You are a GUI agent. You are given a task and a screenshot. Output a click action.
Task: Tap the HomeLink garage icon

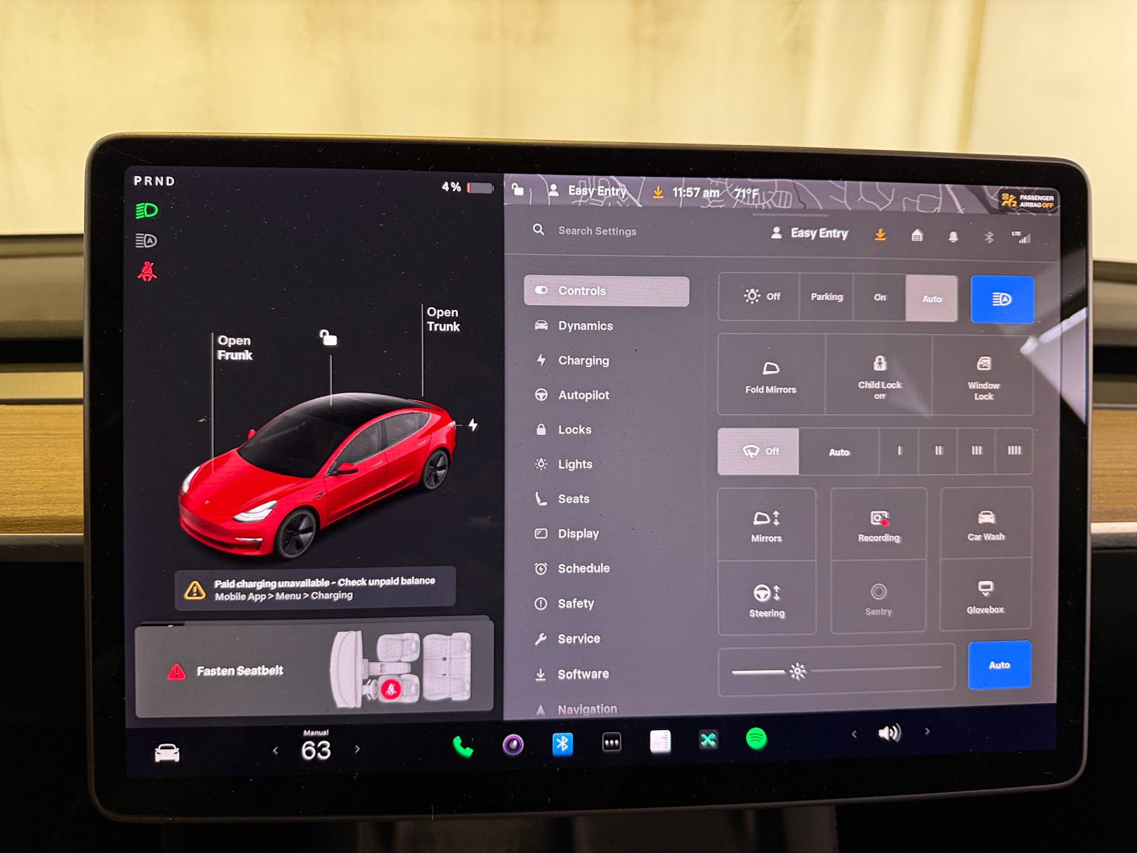point(917,235)
